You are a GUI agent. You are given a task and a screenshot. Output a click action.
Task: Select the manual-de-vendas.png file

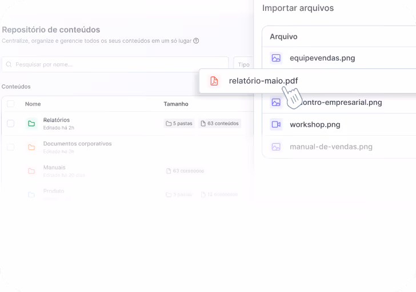coord(331,147)
